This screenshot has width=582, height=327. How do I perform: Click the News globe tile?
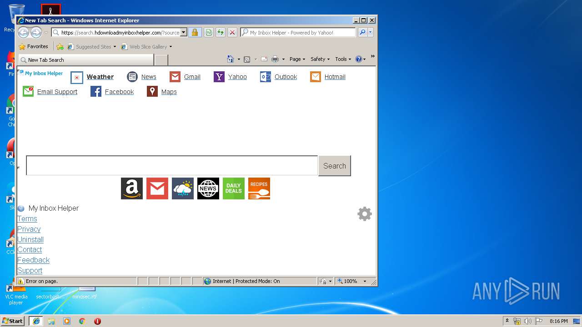208,188
